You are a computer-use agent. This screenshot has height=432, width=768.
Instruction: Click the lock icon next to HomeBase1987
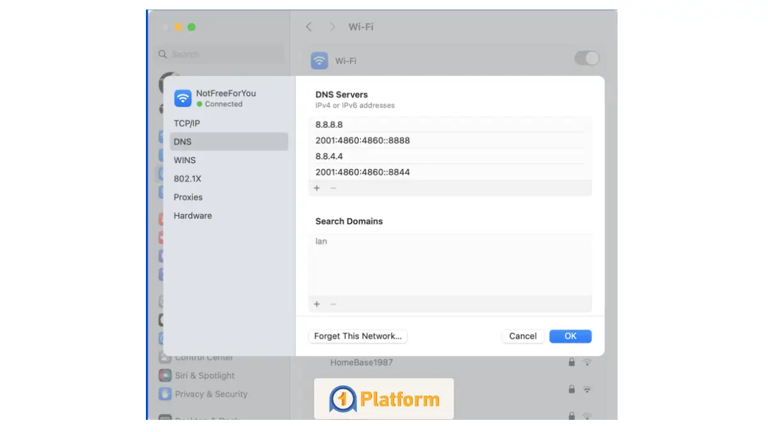click(x=572, y=362)
